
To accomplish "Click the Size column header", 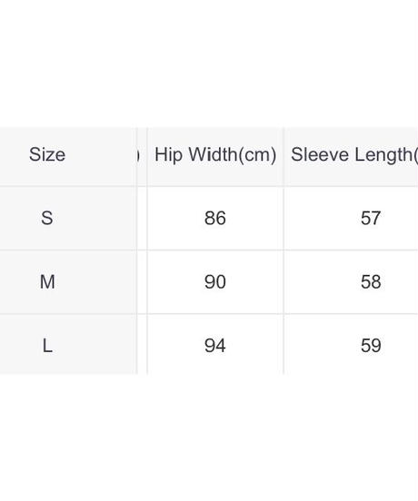I will [x=47, y=154].
